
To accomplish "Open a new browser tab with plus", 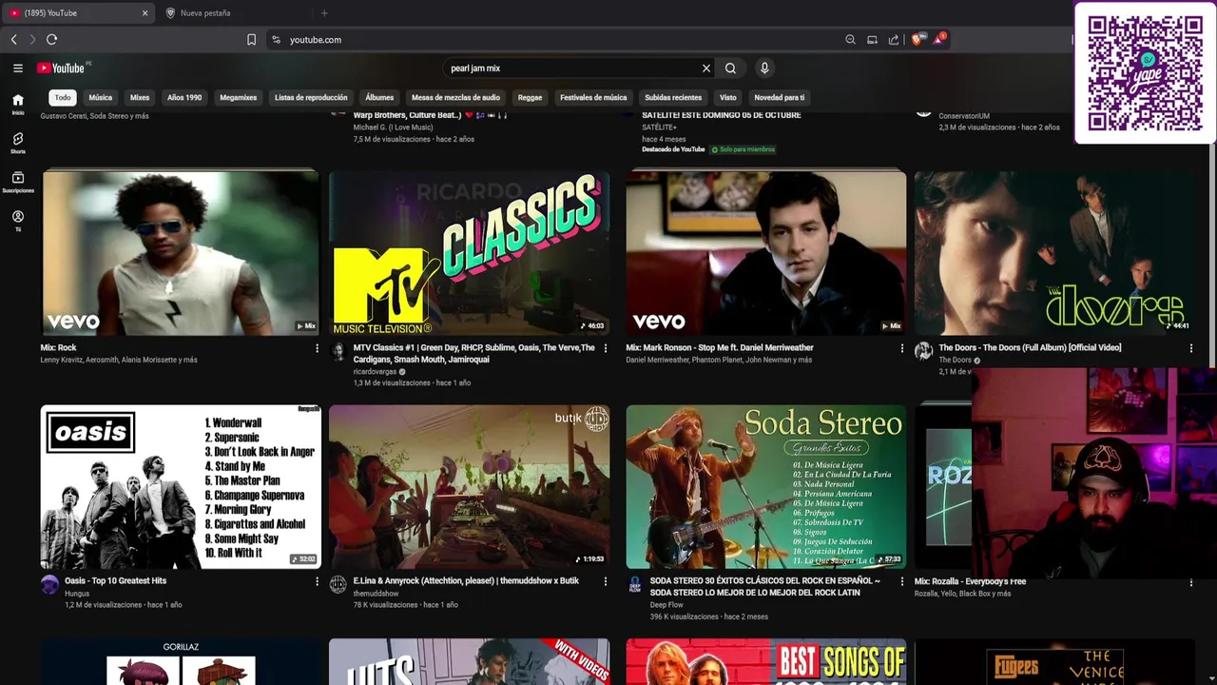I will pyautogui.click(x=324, y=13).
